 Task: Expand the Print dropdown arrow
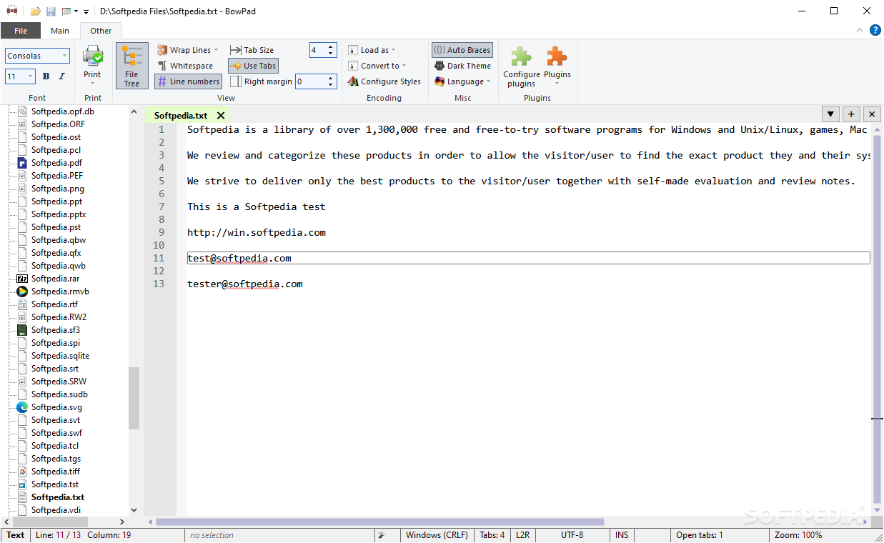pyautogui.click(x=92, y=83)
